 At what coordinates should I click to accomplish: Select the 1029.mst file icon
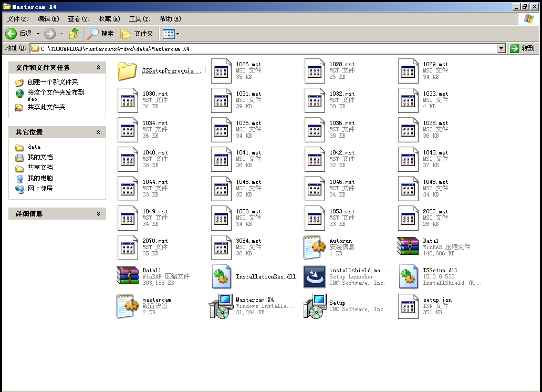(408, 71)
